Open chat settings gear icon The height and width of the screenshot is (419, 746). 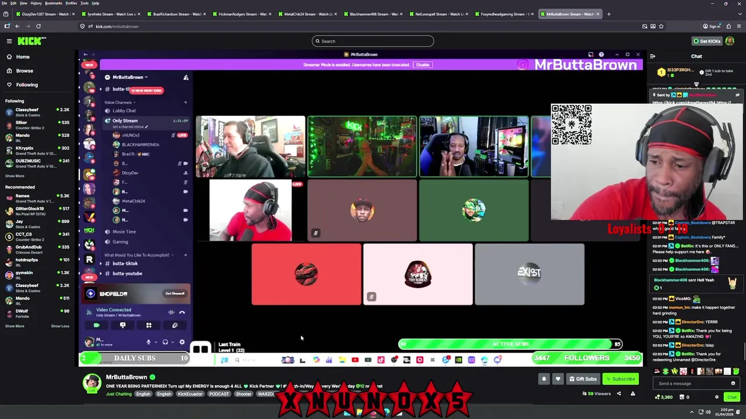(717, 397)
